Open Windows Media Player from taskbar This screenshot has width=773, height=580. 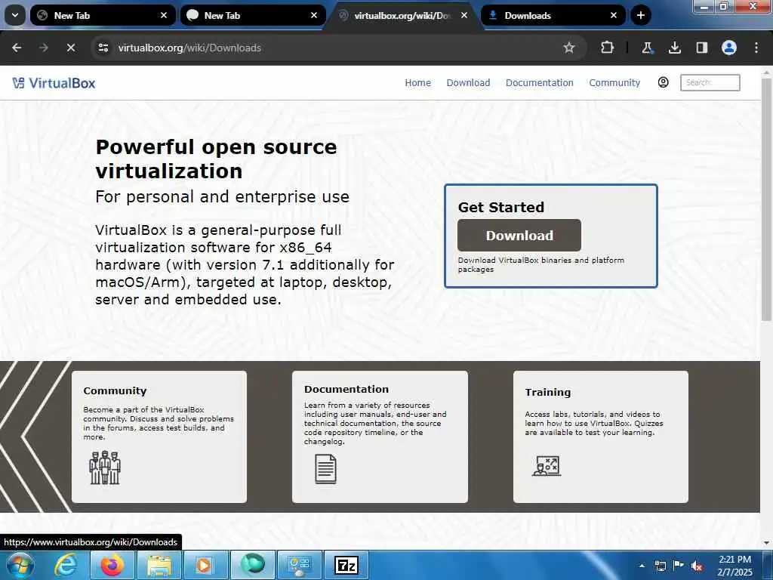(205, 565)
